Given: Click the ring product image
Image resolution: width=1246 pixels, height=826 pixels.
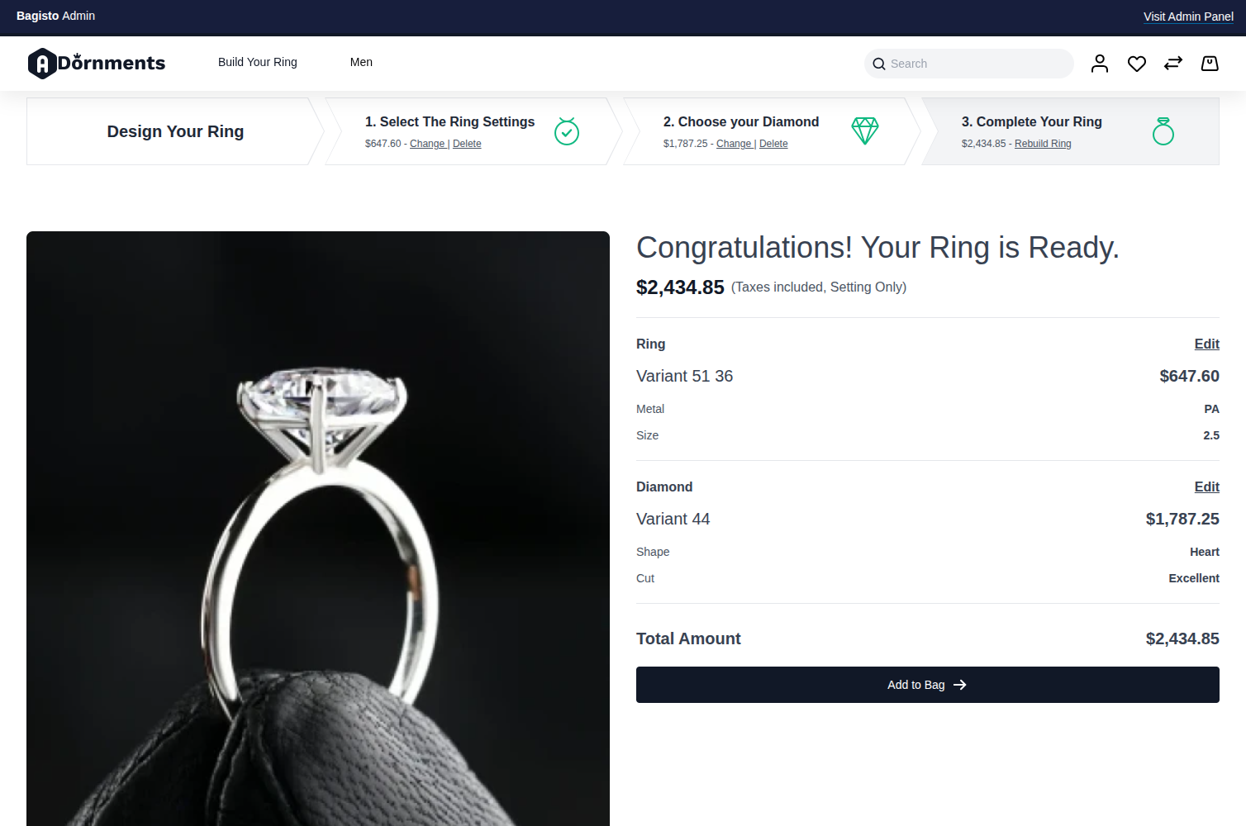Looking at the screenshot, I should pyautogui.click(x=318, y=529).
